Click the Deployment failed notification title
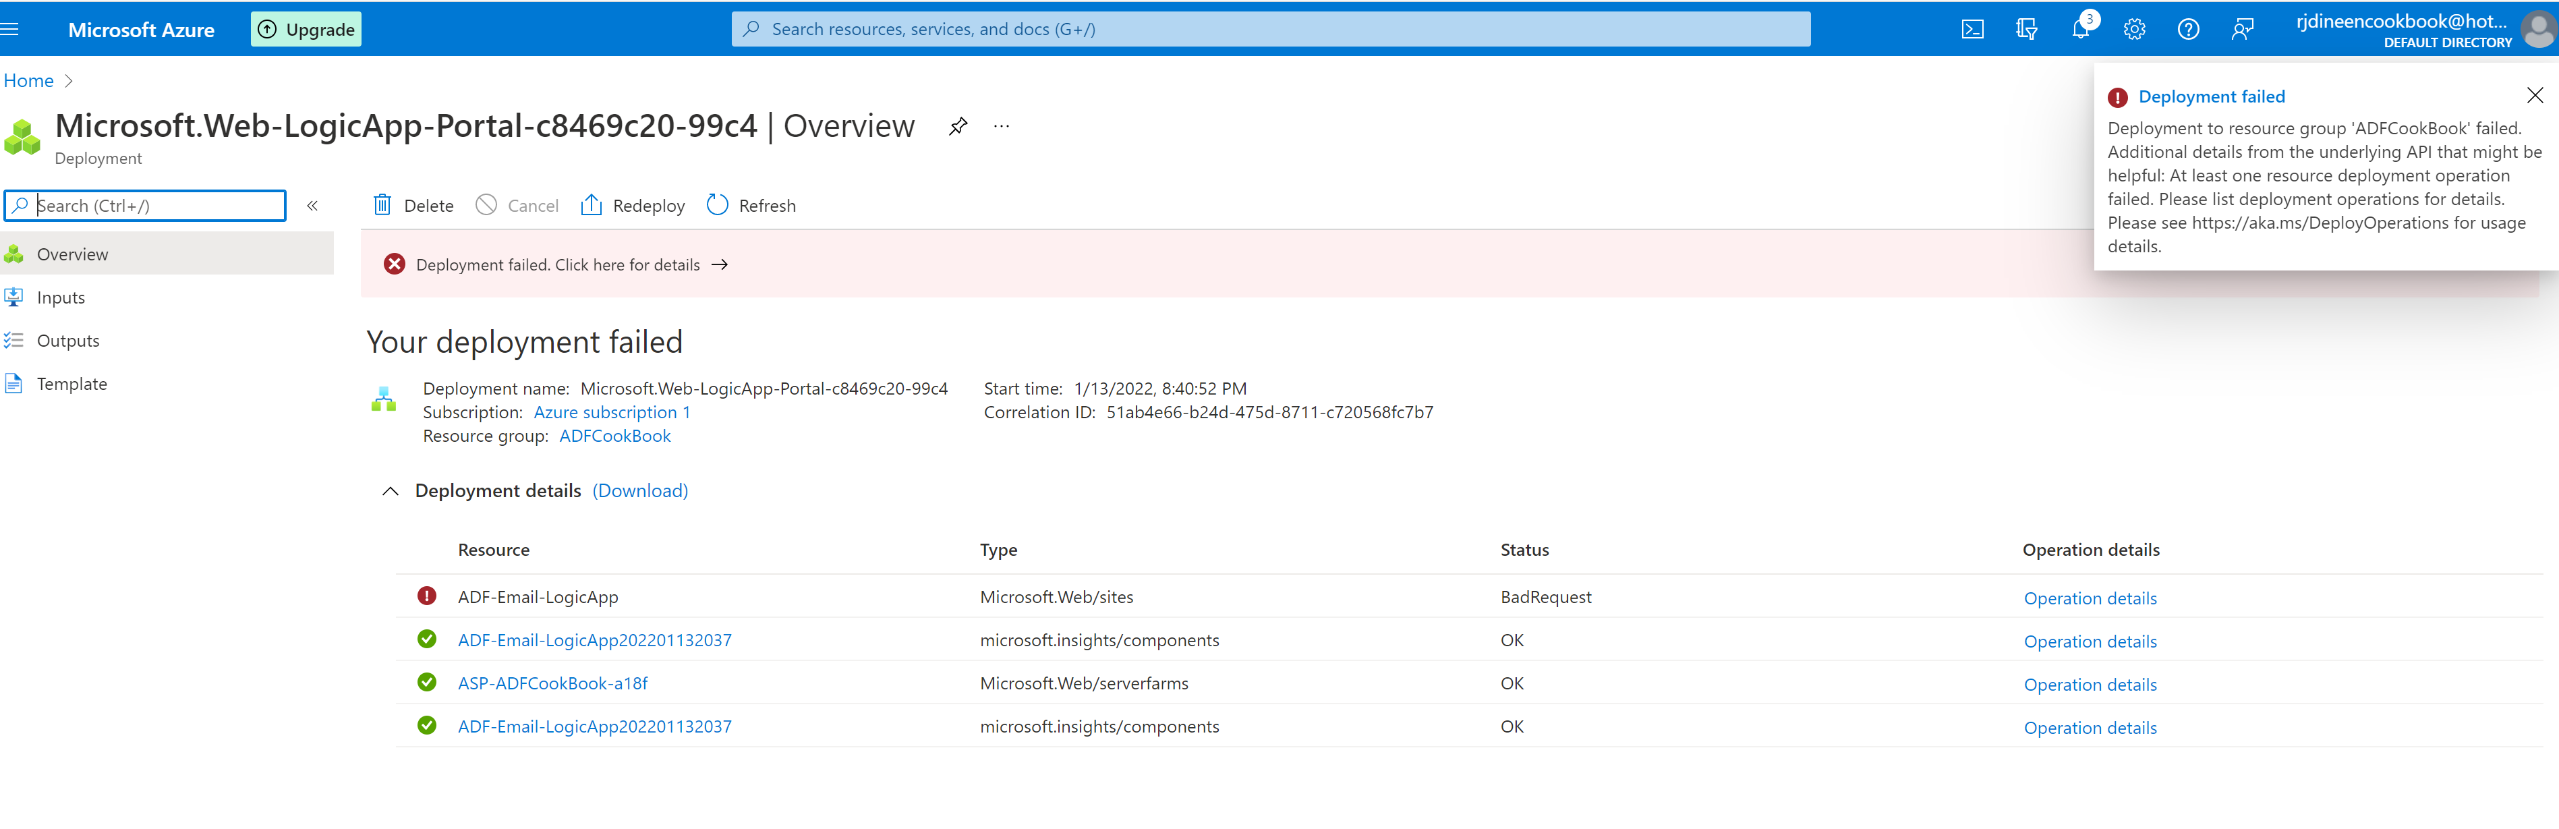Image resolution: width=2559 pixels, height=829 pixels. (2212, 96)
